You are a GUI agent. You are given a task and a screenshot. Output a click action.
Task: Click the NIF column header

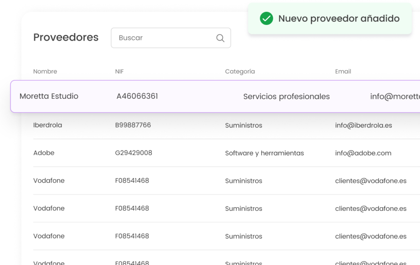pos(119,71)
